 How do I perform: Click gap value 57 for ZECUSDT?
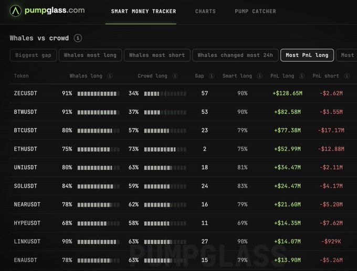pos(204,93)
